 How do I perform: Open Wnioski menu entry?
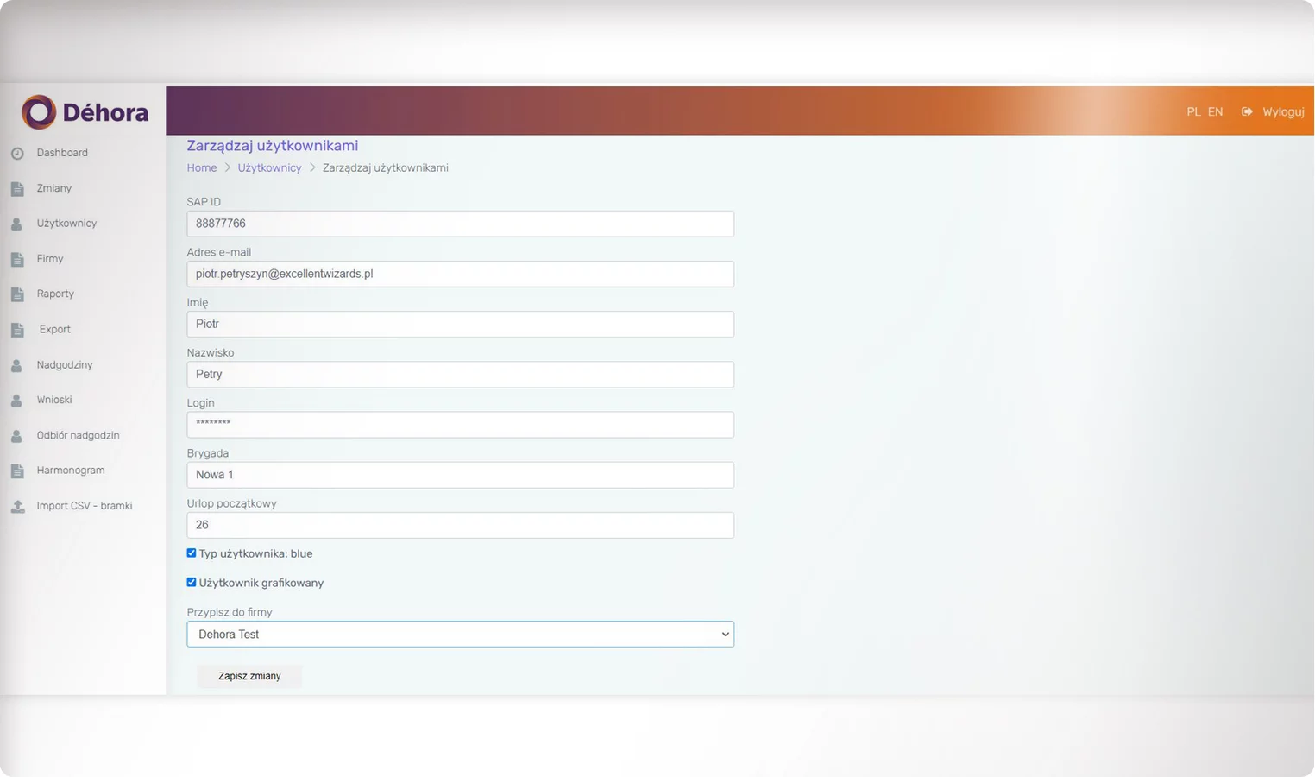point(54,400)
